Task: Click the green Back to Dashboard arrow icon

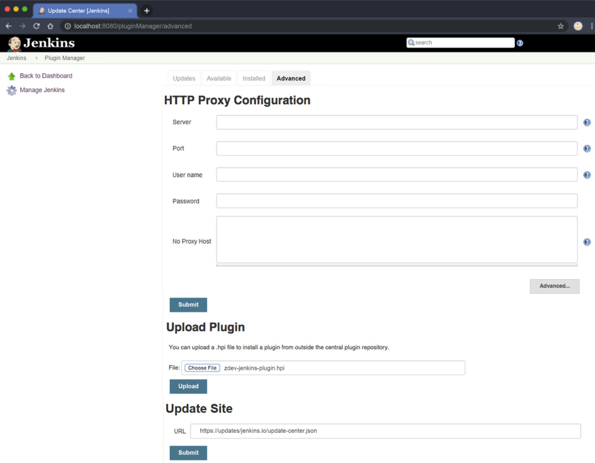Action: pos(11,76)
